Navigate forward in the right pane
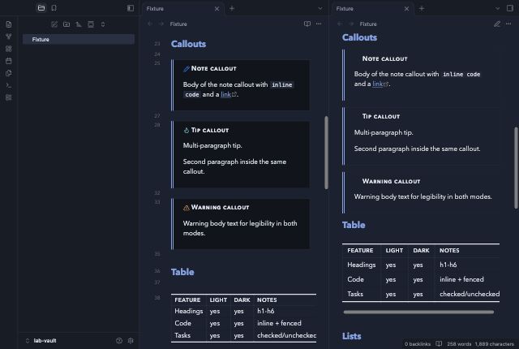The height and width of the screenshot is (349, 519). pyautogui.click(x=351, y=24)
